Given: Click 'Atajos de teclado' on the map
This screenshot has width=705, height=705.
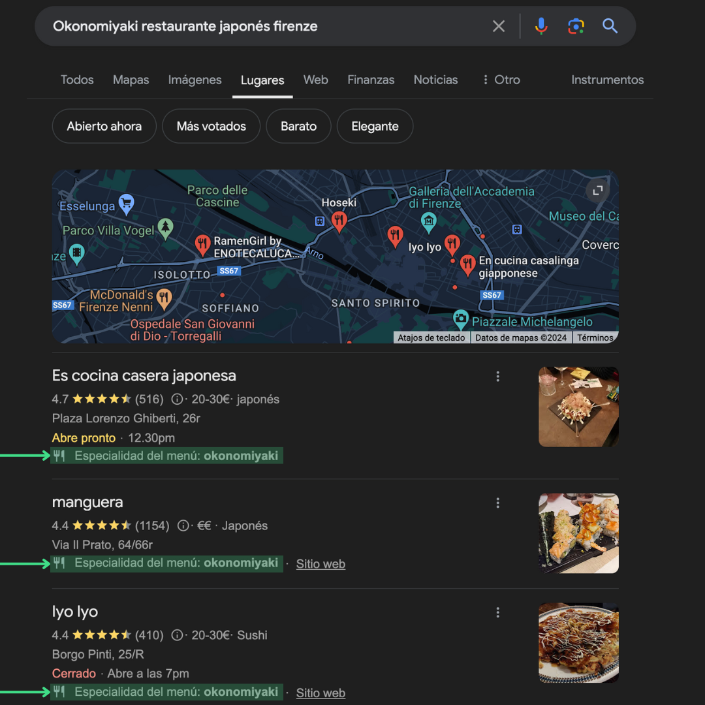Looking at the screenshot, I should tap(431, 337).
